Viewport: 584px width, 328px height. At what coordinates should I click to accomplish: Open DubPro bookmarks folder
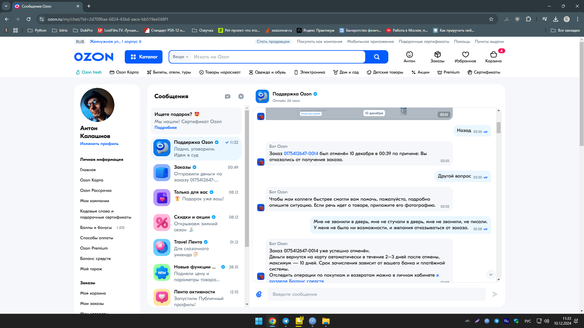83,30
